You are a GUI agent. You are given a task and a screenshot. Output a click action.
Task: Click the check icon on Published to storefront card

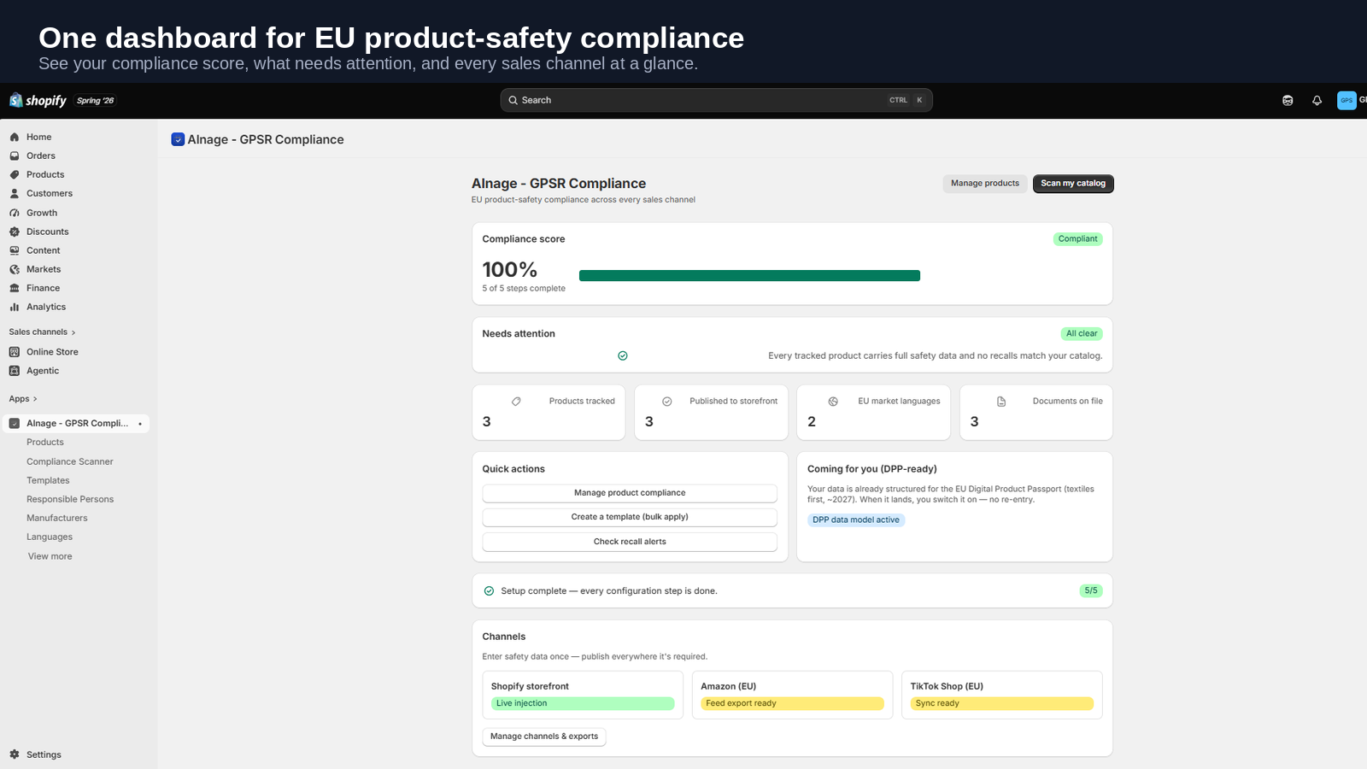[x=667, y=402]
